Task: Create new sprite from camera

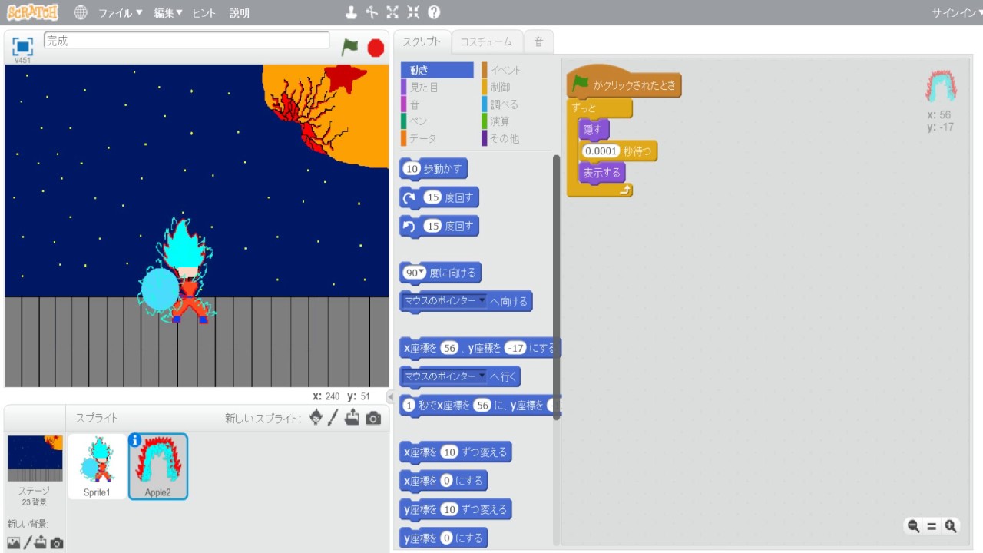Action: click(x=373, y=419)
